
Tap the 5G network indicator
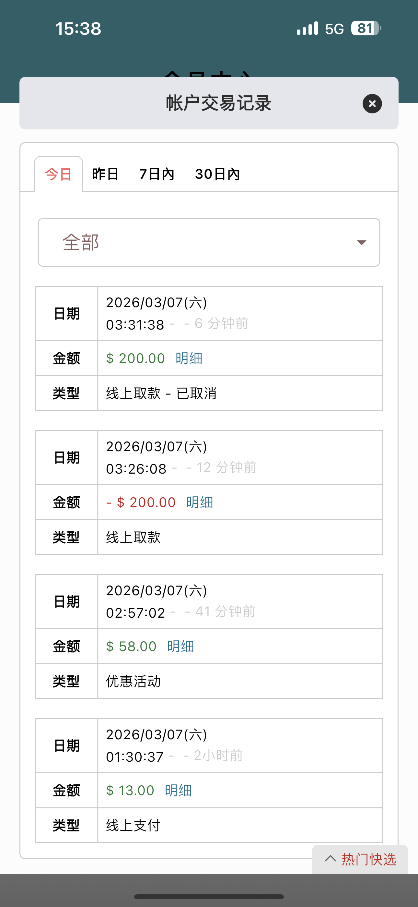334,29
